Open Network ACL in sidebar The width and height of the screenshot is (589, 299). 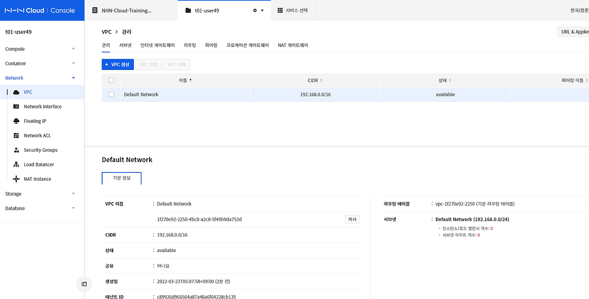point(37,136)
